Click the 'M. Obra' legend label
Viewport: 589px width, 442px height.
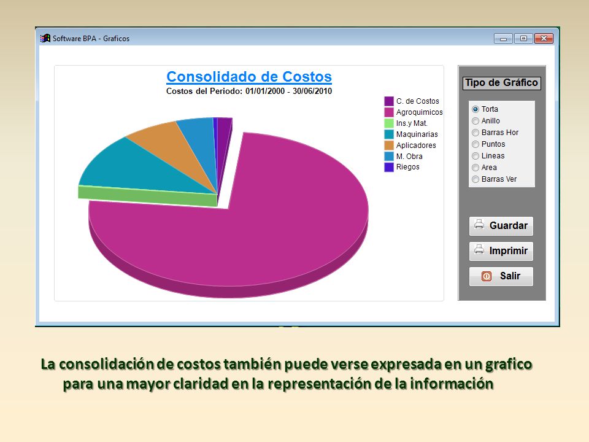tap(409, 157)
